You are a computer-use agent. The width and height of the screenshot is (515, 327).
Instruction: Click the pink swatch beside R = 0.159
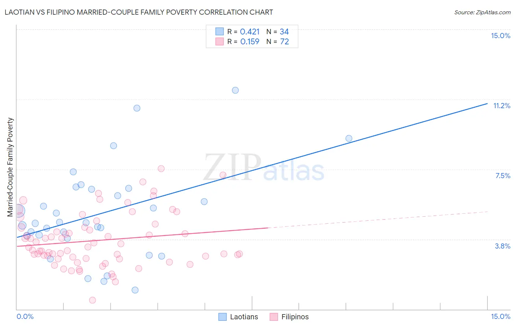pos(219,41)
